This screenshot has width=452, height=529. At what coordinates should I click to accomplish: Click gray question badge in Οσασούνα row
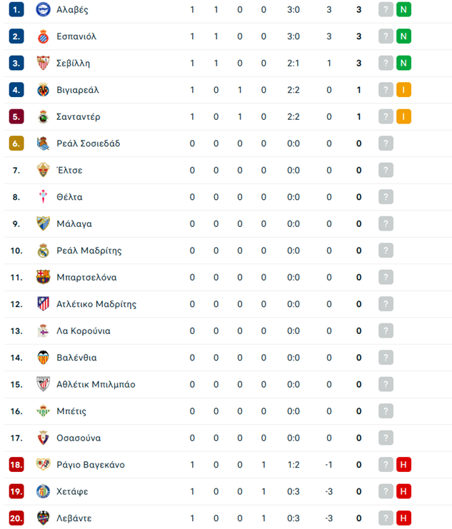(x=386, y=438)
